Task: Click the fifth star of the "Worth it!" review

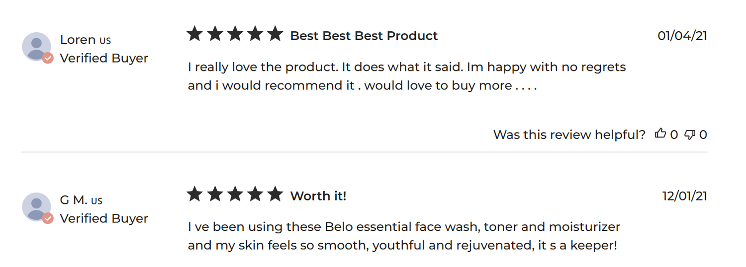Action: (x=275, y=195)
